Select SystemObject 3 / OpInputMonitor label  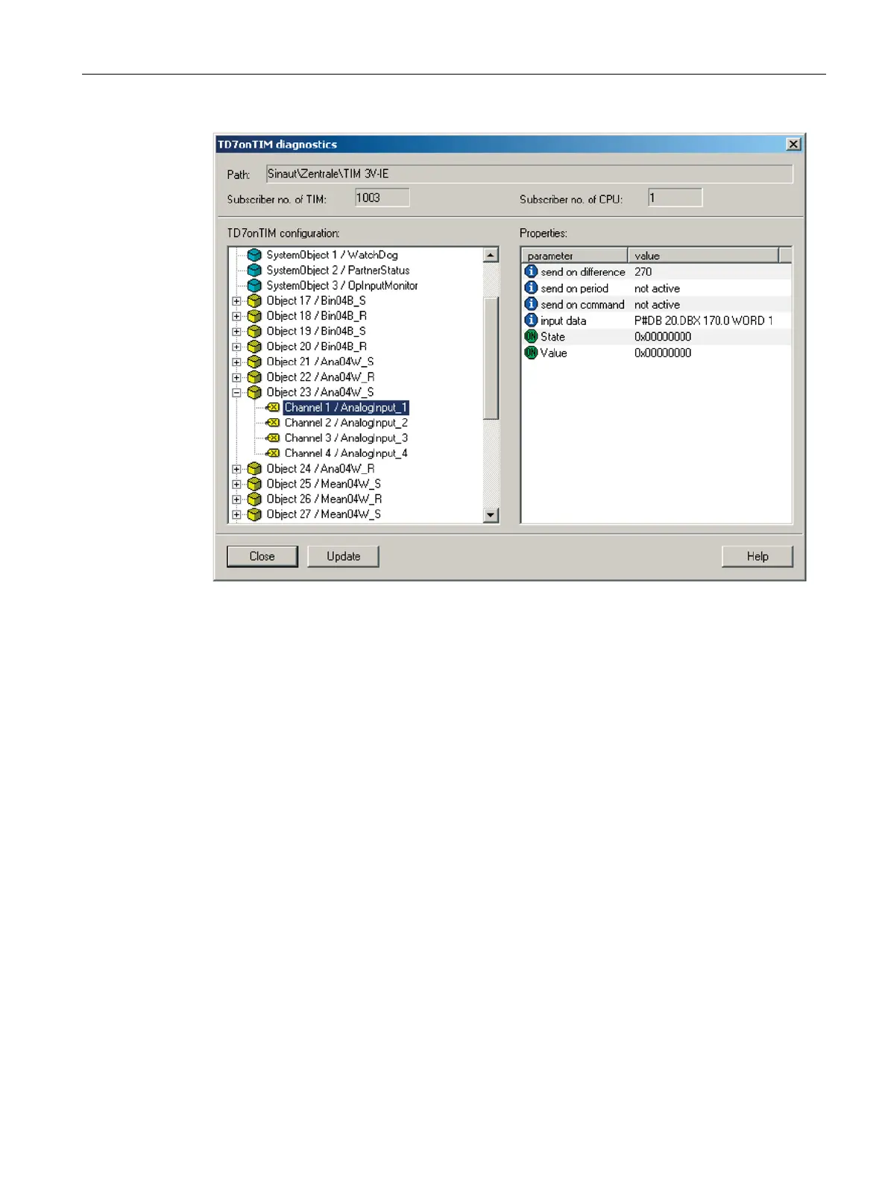(342, 286)
